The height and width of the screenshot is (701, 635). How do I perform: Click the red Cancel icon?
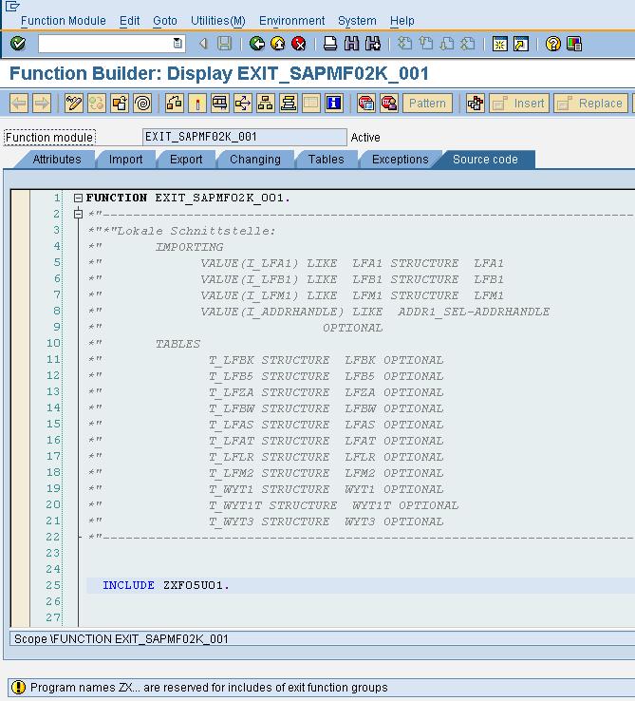pyautogui.click(x=298, y=44)
